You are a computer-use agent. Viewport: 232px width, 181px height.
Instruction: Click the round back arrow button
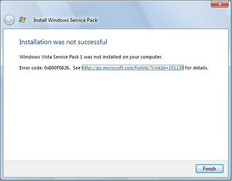(9, 20)
